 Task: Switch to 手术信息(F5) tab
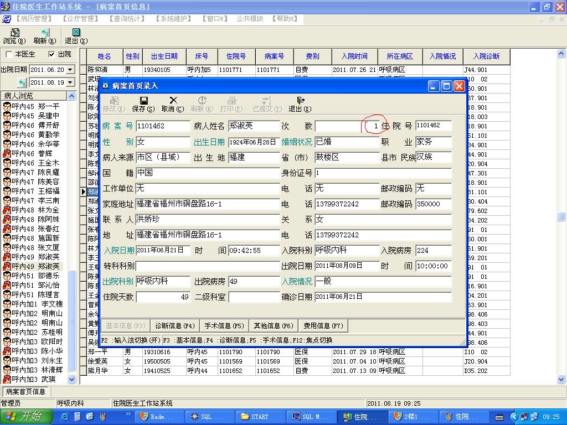click(224, 325)
